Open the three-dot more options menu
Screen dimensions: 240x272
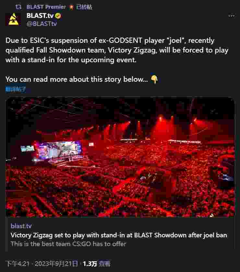(x=232, y=16)
